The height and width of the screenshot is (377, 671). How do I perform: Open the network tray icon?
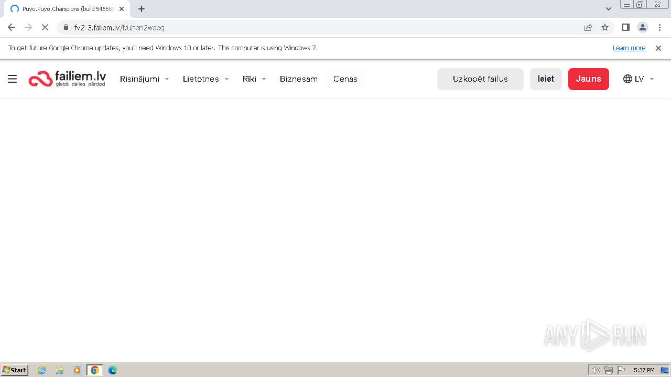click(609, 370)
